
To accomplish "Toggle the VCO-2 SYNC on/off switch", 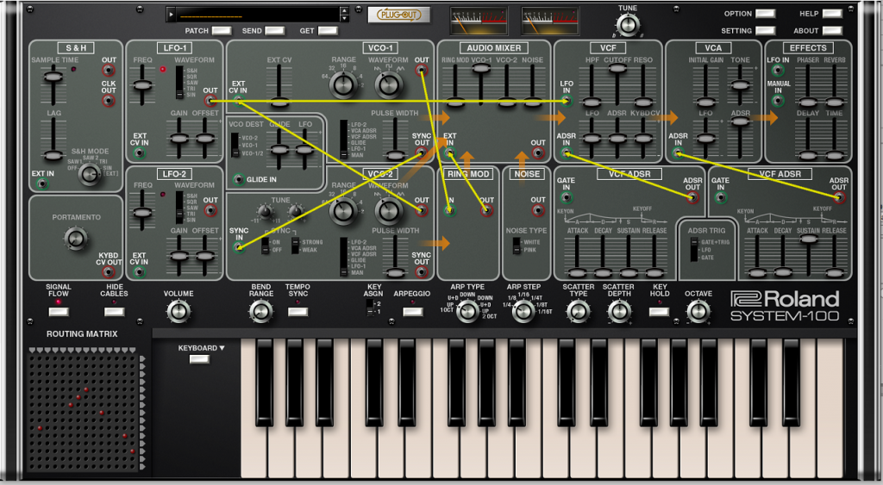I will tap(265, 246).
